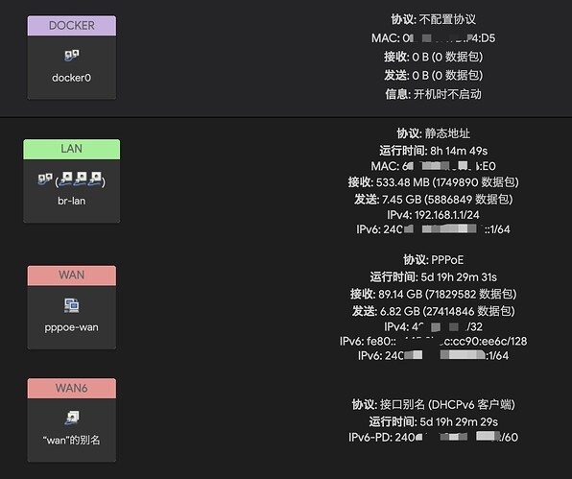This screenshot has width=572, height=479.
Task: Click the docker0 bridge icon
Action: [72, 56]
